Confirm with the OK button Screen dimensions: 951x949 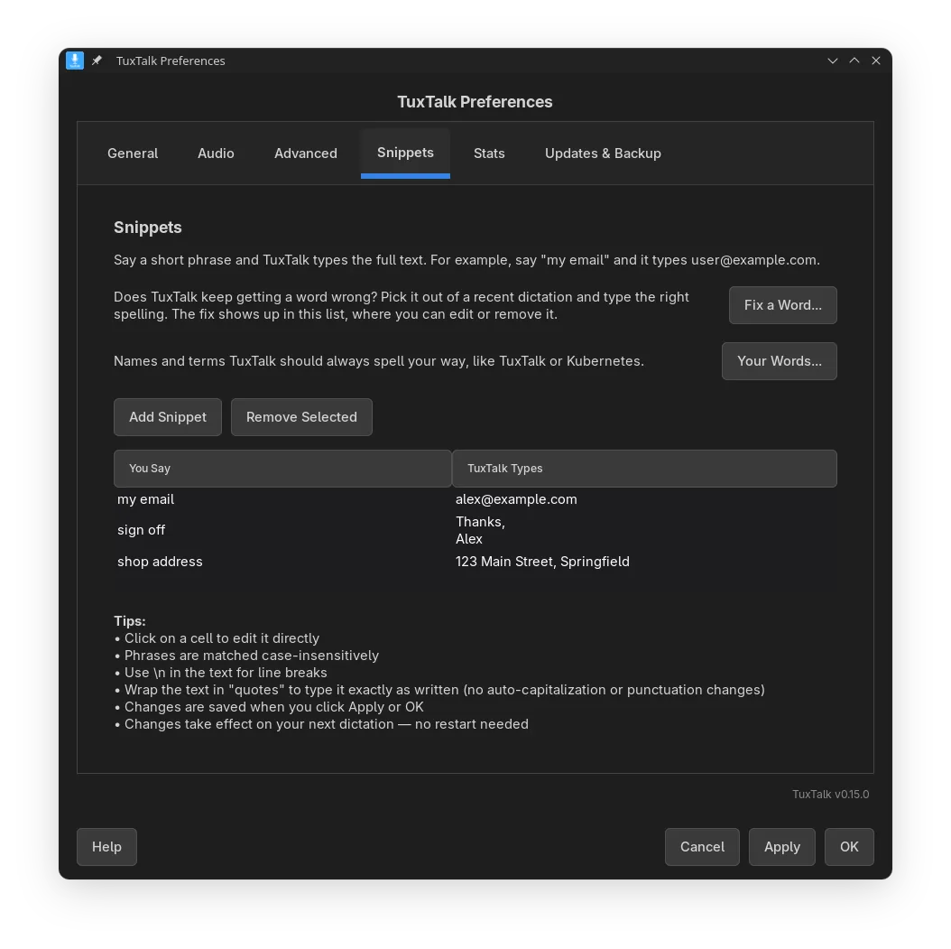pos(849,846)
